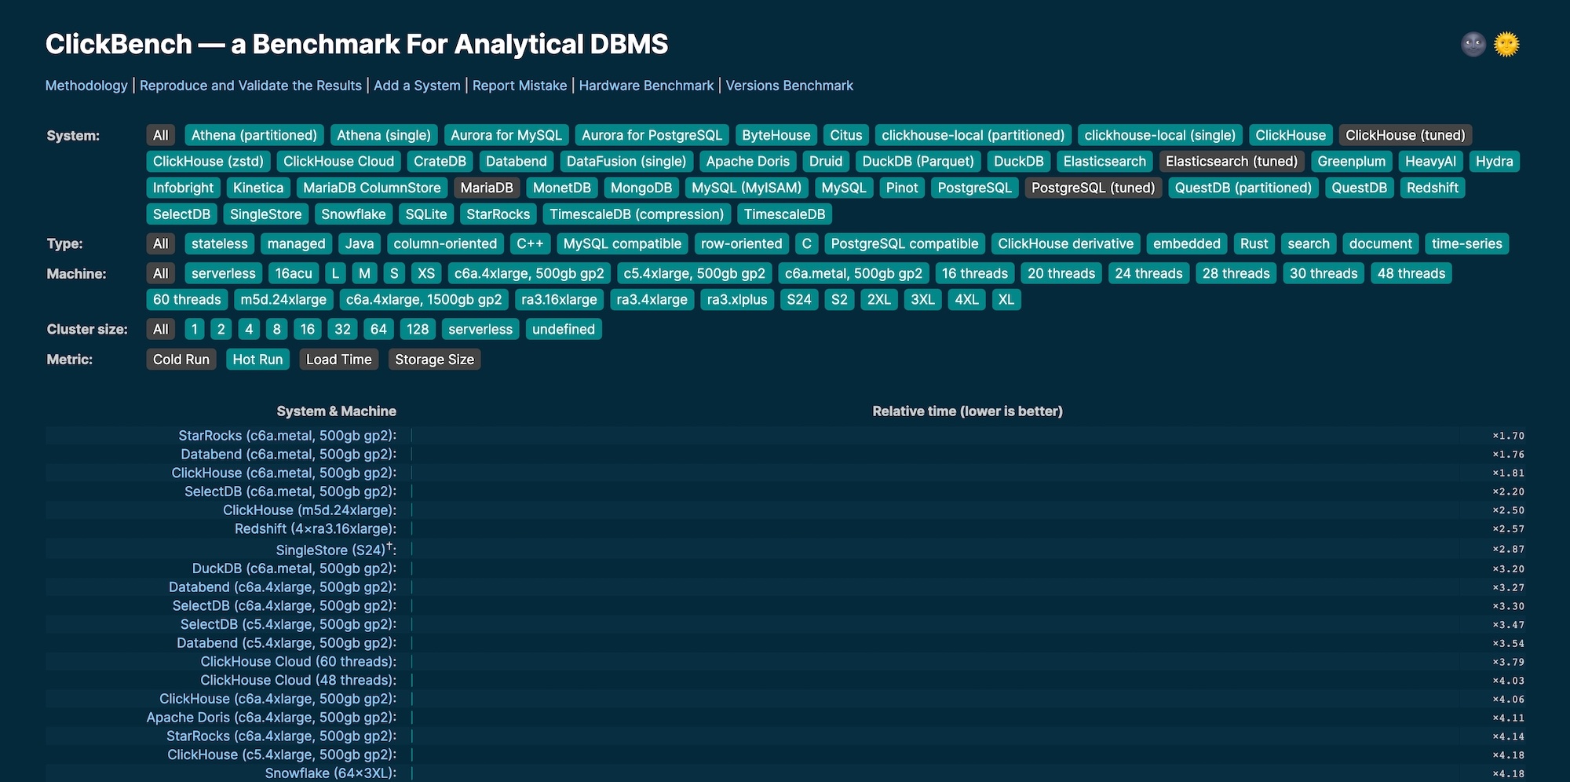The width and height of the screenshot is (1570, 782).
Task: Toggle the serverless machine filter
Action: click(224, 274)
